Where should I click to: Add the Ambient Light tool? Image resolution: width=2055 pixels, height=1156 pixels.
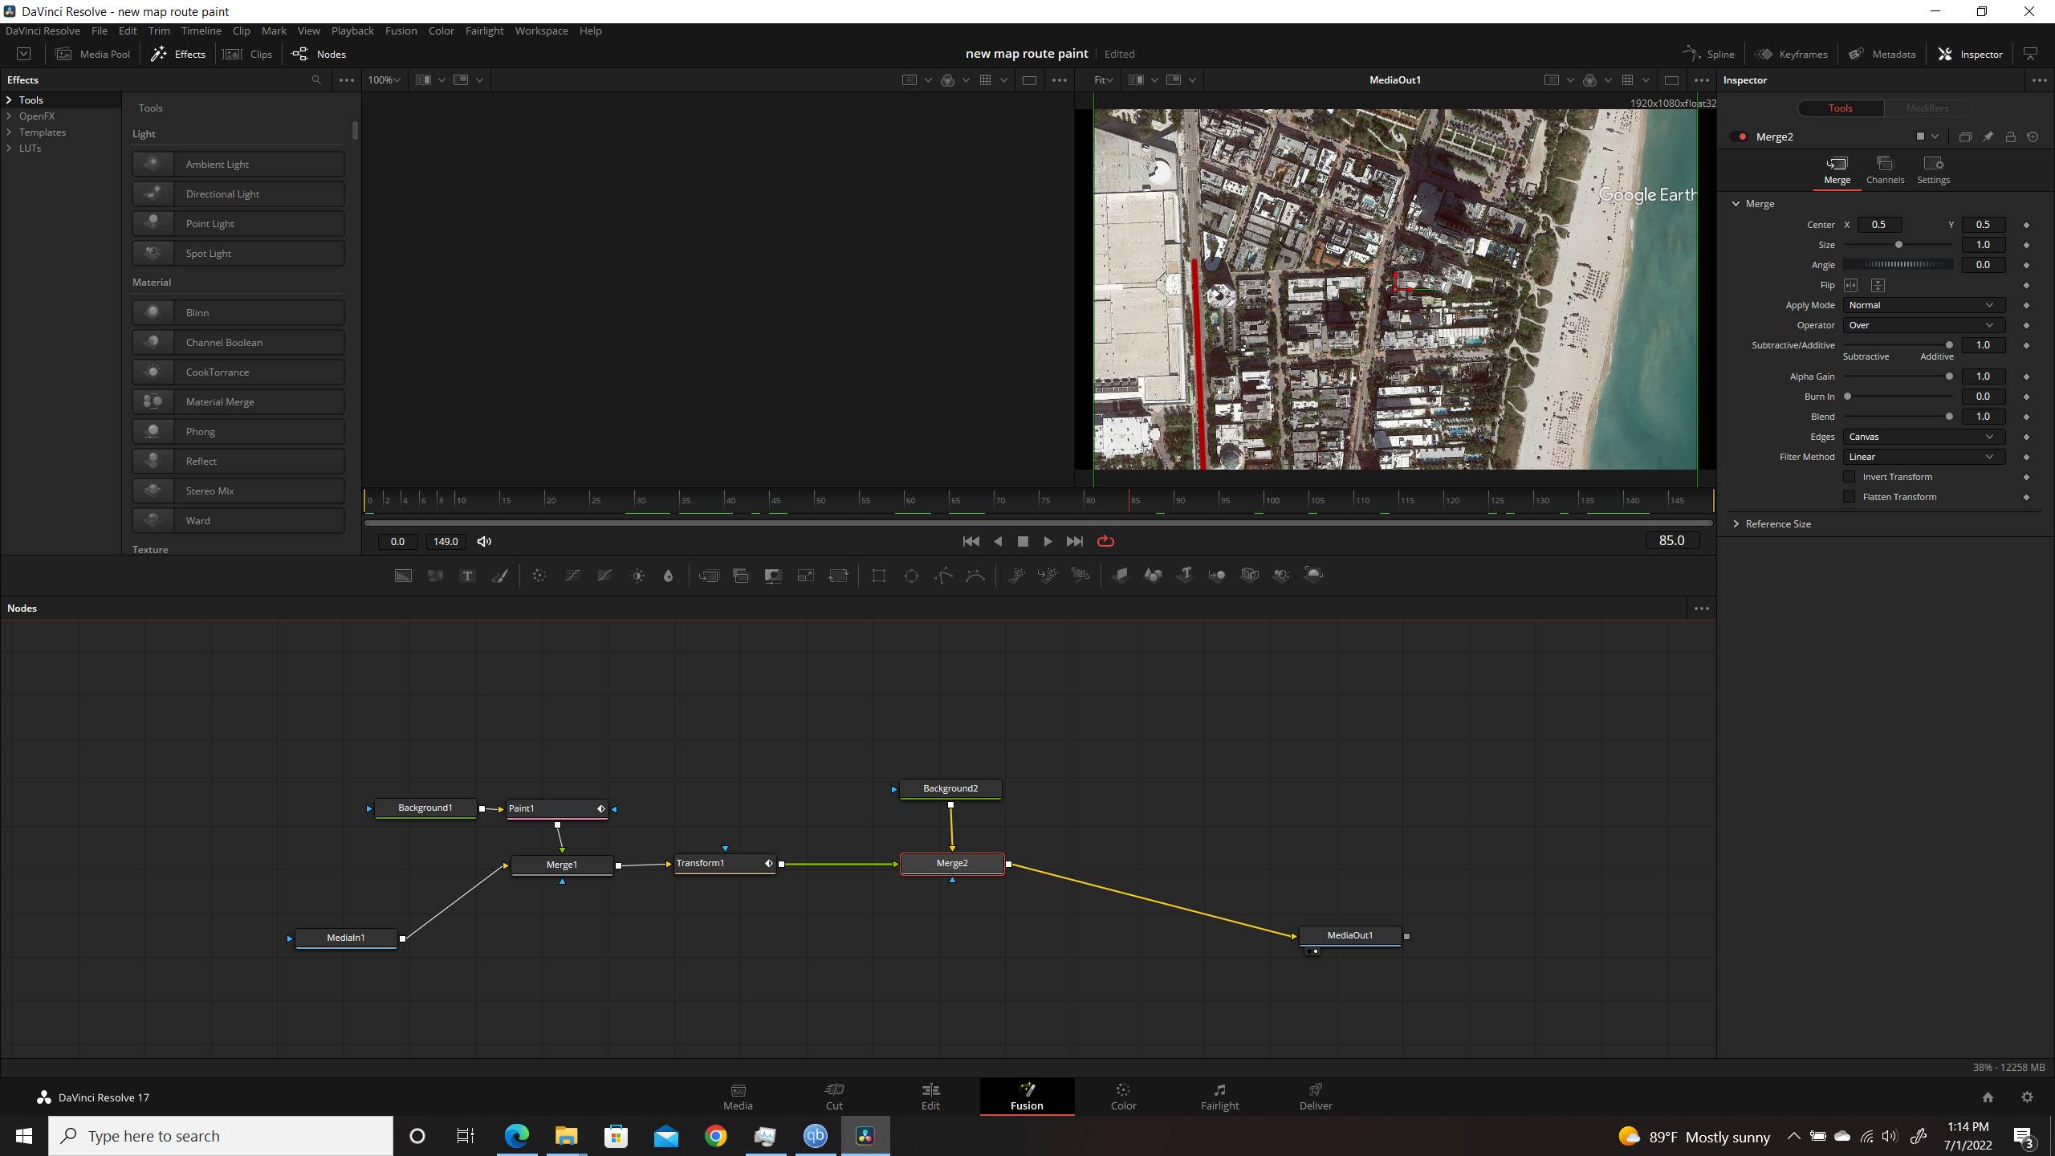click(238, 164)
